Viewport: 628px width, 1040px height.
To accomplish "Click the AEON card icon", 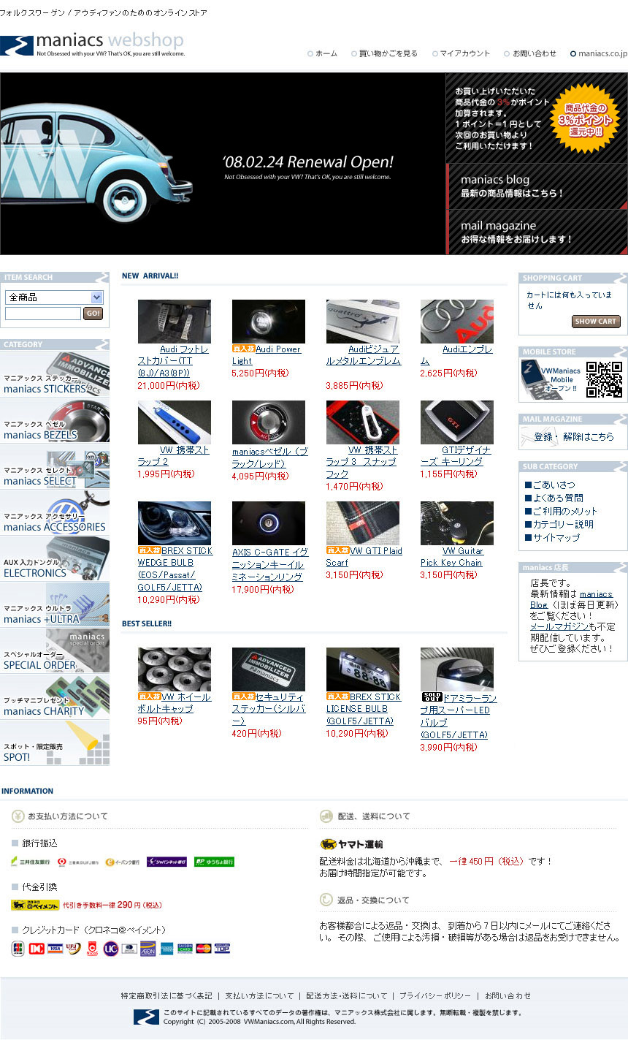I will tap(148, 949).
